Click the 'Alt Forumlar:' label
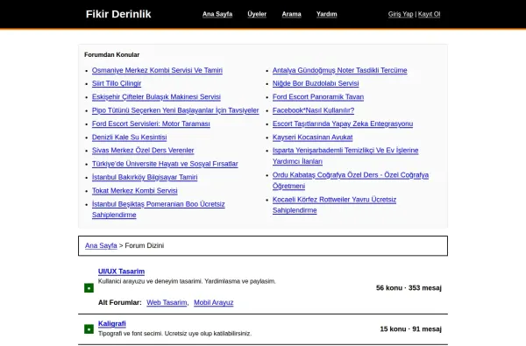 [120, 302]
